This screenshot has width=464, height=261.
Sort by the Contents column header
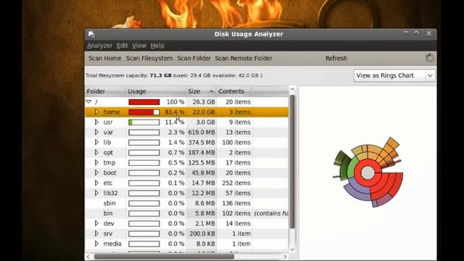[234, 91]
